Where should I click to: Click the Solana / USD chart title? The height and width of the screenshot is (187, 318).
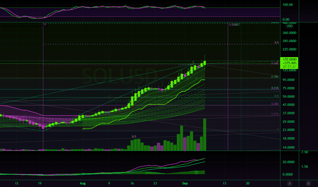[x=25, y=26]
